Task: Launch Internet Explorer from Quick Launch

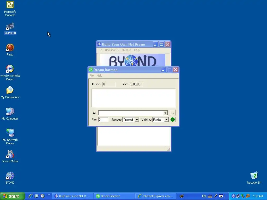Action: click(31, 196)
